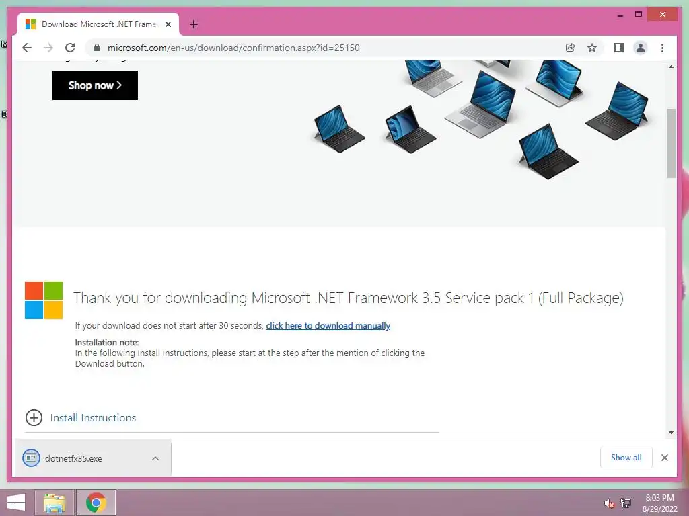The width and height of the screenshot is (689, 516).
Task: Open the network tray icon
Action: tap(626, 503)
